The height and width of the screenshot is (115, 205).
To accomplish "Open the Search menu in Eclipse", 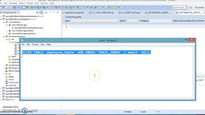I will point(22,3).
